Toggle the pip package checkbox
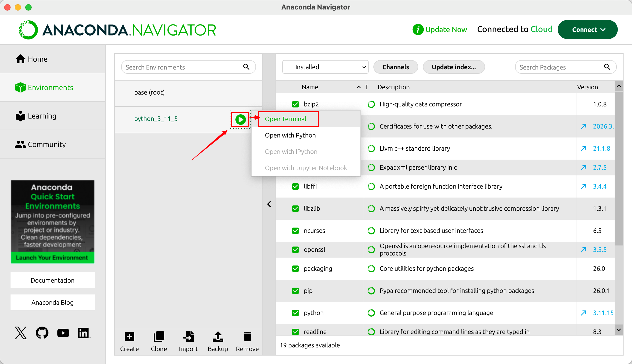Screen dimensions: 632x364 tap(295, 291)
